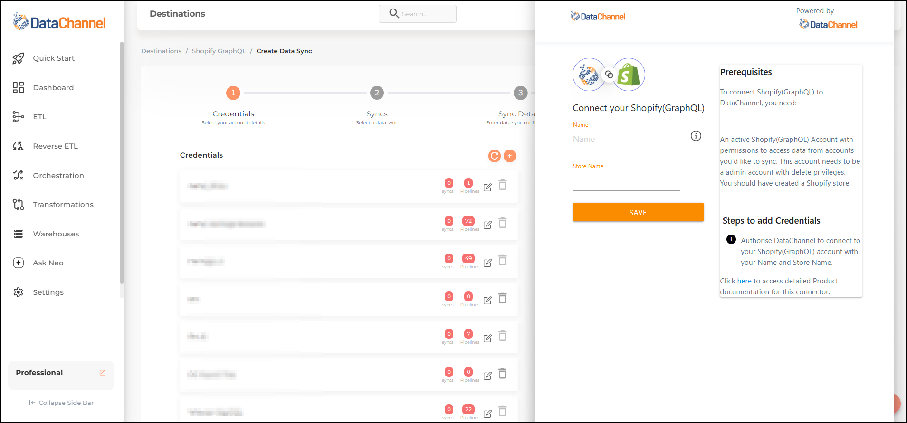Collapse the side bar
The width and height of the screenshot is (907, 423).
click(x=61, y=403)
